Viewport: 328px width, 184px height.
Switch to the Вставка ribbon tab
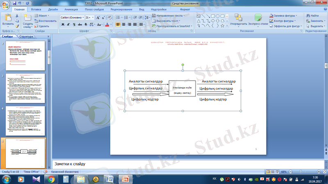pos(36,9)
